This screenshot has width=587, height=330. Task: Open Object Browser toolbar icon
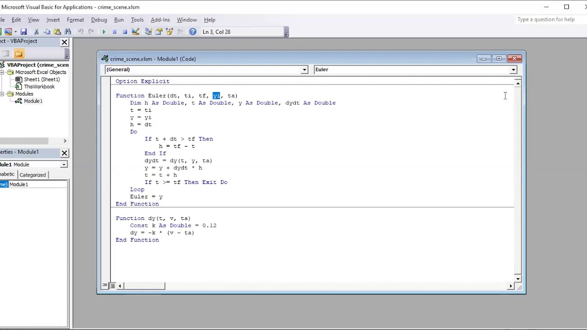pos(170,32)
